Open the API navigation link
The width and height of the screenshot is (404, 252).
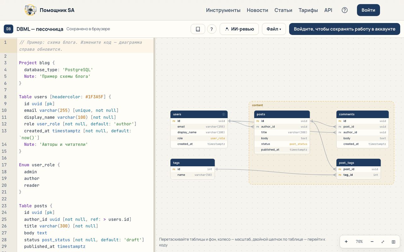(x=328, y=10)
